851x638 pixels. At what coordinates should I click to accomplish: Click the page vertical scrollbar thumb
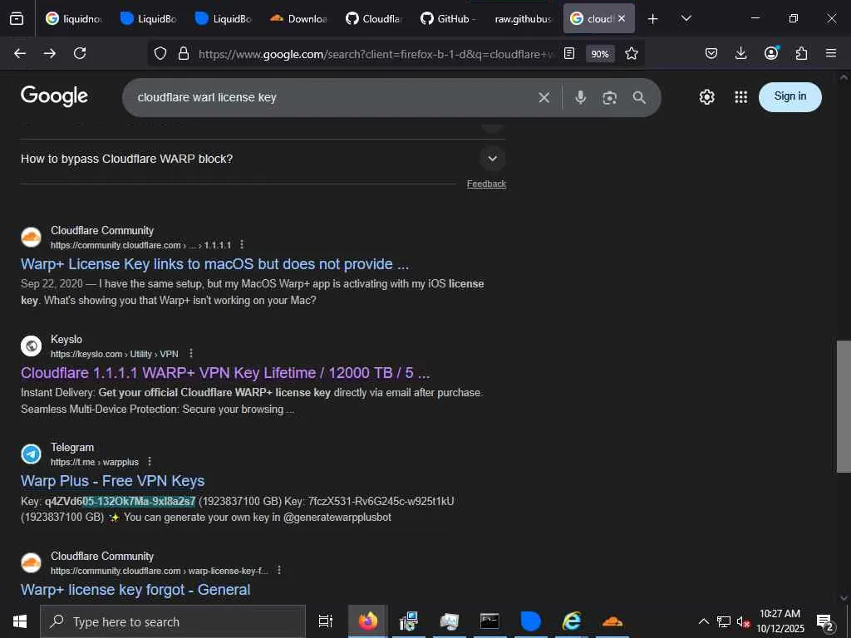pos(844,406)
